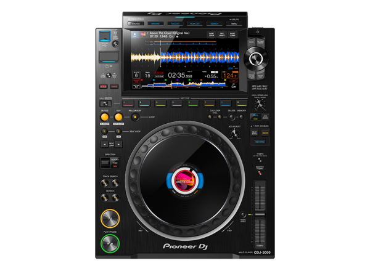Tap the track title Above The Cloud
Viewport: 370px width, 271px height.
[x=169, y=33]
